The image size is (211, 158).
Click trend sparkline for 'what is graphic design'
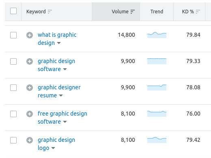pyautogui.click(x=157, y=35)
